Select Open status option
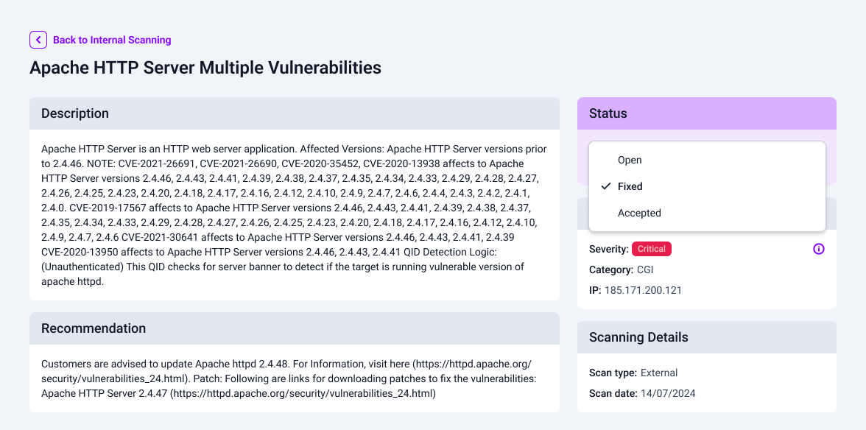The width and height of the screenshot is (866, 430). [x=707, y=160]
